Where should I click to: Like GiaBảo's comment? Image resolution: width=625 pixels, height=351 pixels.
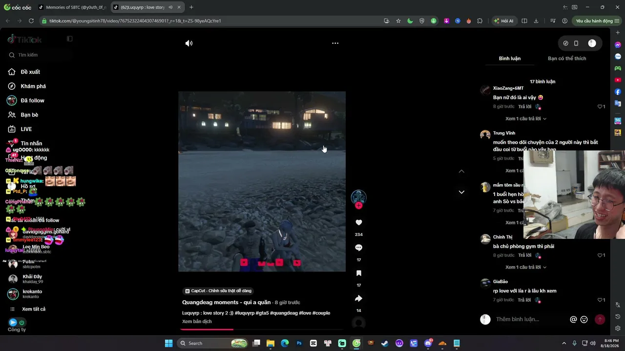(x=601, y=300)
